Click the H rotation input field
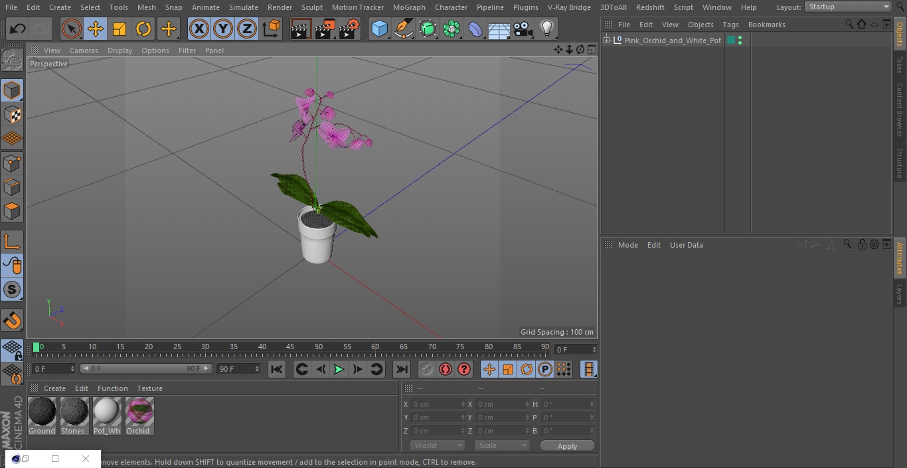Viewport: 907px width, 468px height. [568, 404]
